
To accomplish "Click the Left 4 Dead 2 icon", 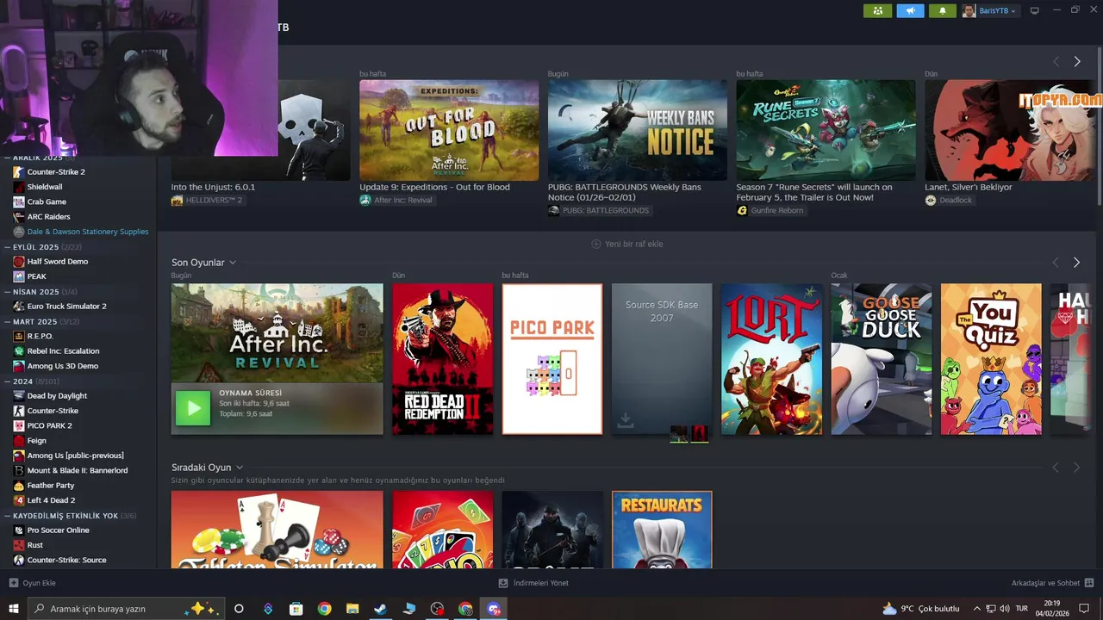I will 19,500.
